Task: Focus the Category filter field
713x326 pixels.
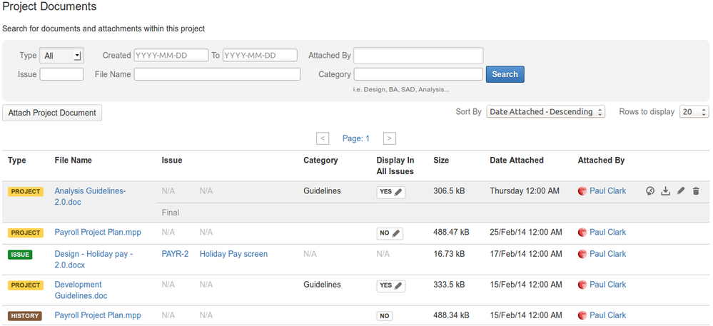Action: (x=418, y=74)
